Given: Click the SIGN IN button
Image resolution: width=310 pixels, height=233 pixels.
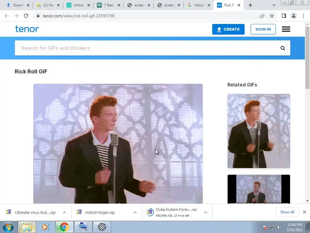Looking at the screenshot, I should tap(263, 29).
